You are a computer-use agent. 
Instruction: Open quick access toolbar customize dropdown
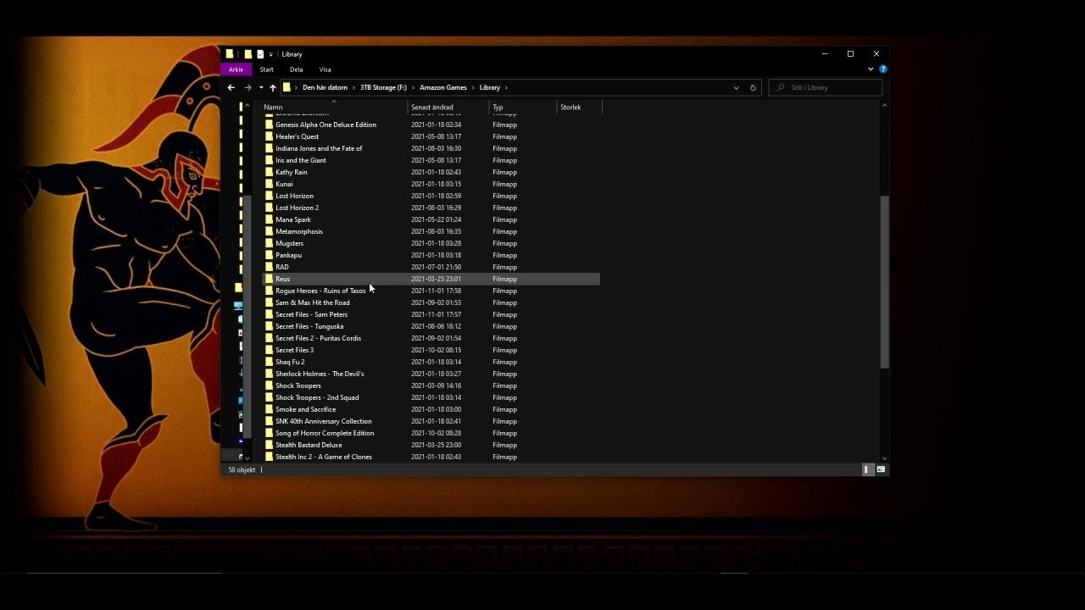270,54
